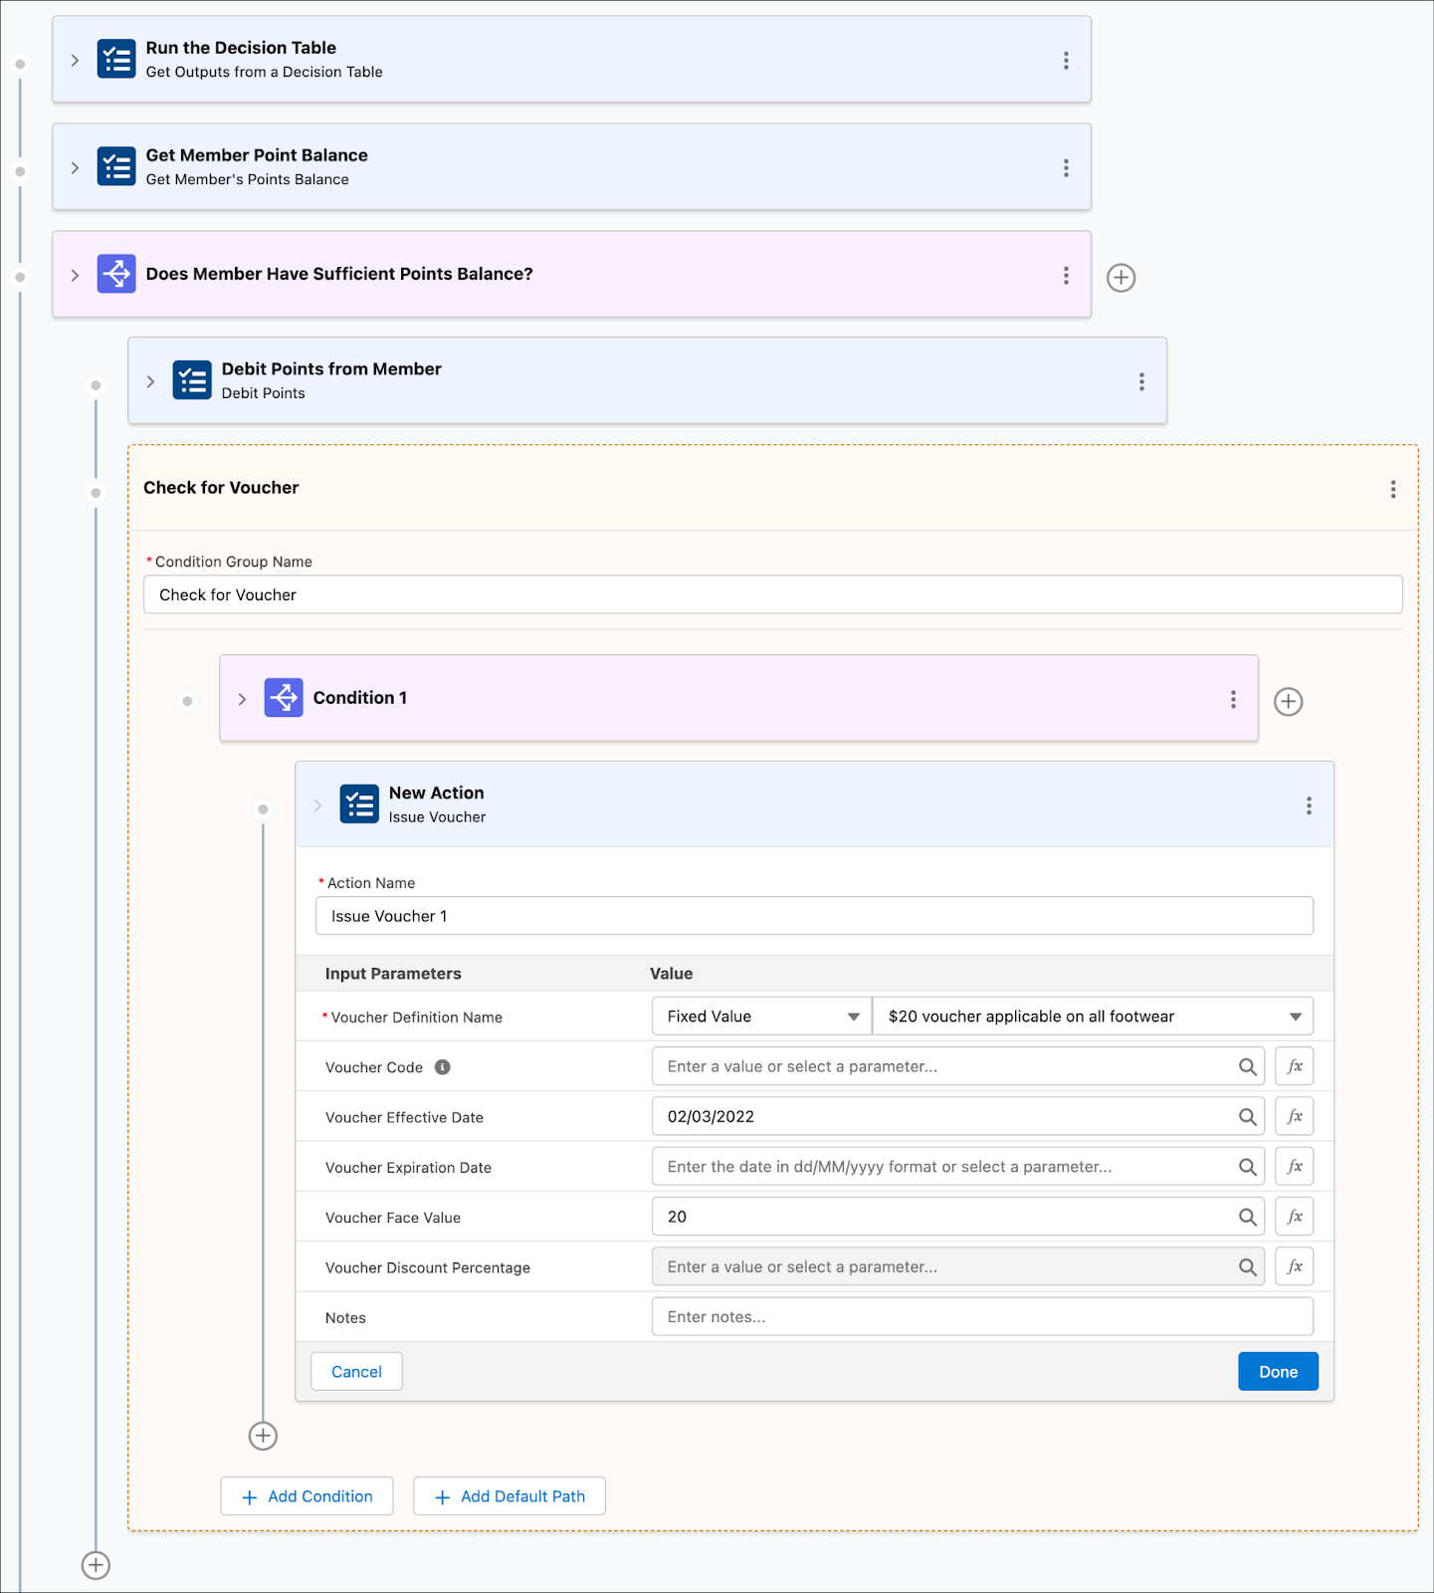Screen dimensions: 1434x1593
Task: Collapse the New Action Issue Voucher panel
Action: pos(317,806)
